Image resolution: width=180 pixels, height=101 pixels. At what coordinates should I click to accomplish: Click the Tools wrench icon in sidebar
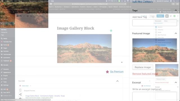pos(2,82)
